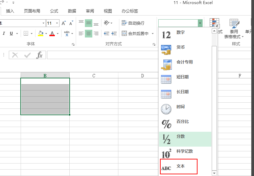The image size is (254, 176).
Task: Select 货币 currency format
Action: pos(185,50)
